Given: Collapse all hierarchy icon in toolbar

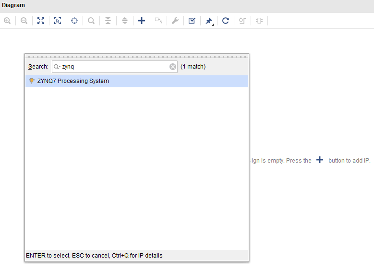Looking at the screenshot, I should click(108, 21).
